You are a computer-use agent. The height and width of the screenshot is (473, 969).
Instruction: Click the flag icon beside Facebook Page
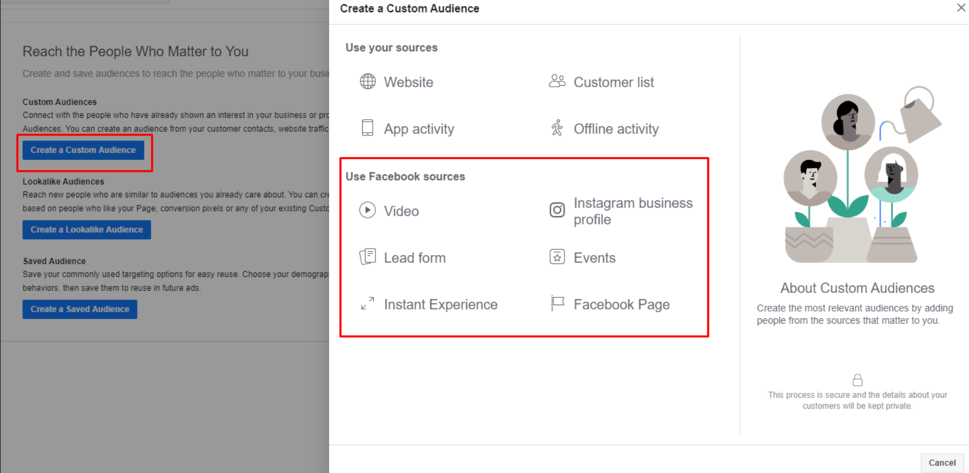pyautogui.click(x=557, y=303)
